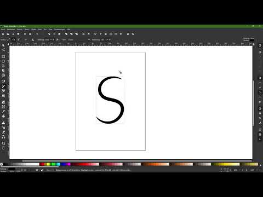Click the New document icon
This screenshot has width=263, height=197.
tap(3, 34)
